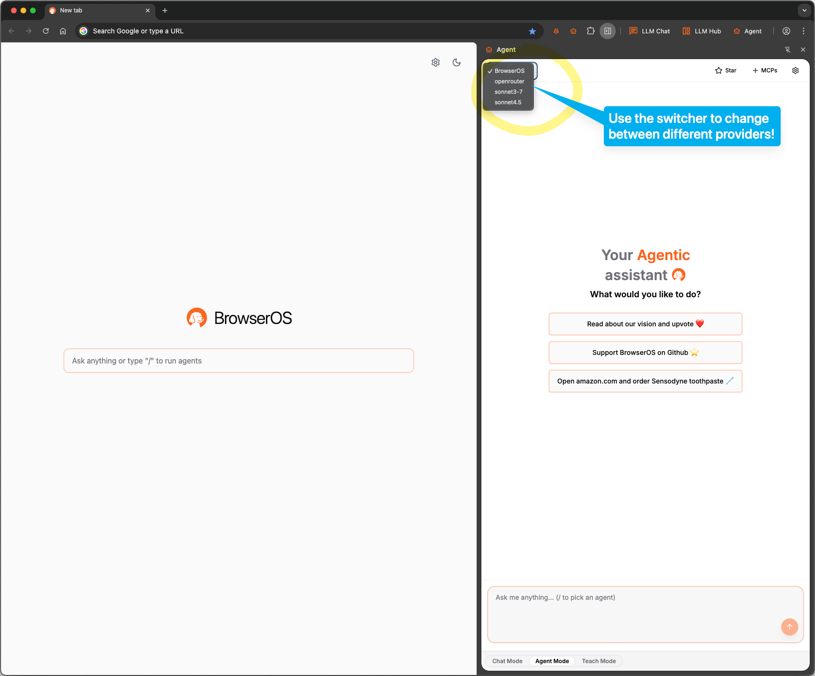Bookmark this tab with the star icon
The image size is (815, 676).
tap(532, 31)
